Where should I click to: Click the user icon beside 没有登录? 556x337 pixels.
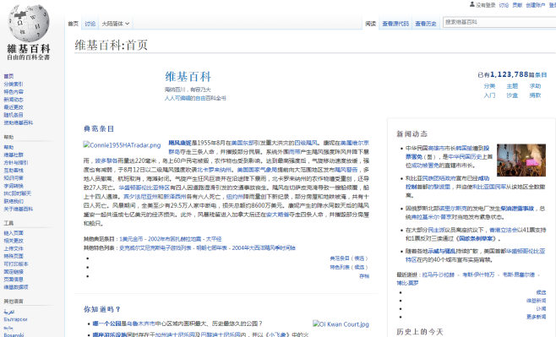coord(472,4)
